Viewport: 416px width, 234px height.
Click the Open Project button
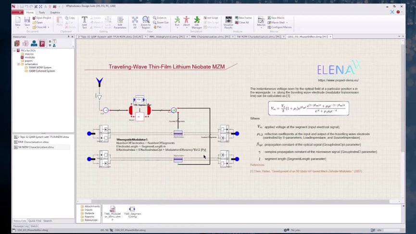(x=42, y=18)
